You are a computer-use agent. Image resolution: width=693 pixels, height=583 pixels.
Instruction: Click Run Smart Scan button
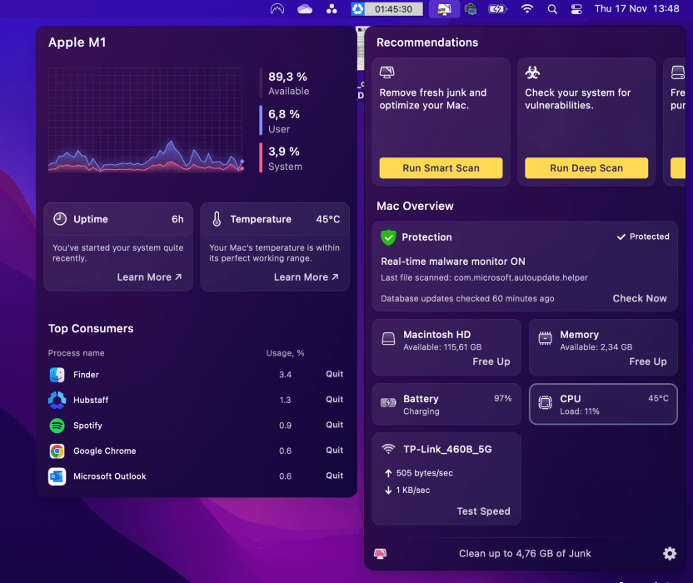(441, 168)
